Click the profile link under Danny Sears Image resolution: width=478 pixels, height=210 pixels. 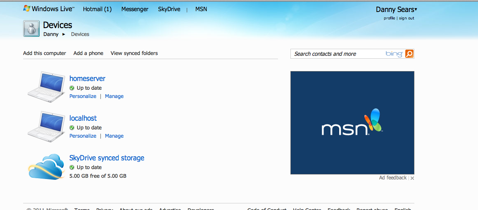pos(389,18)
